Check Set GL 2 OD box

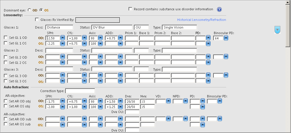[x=6, y=57]
